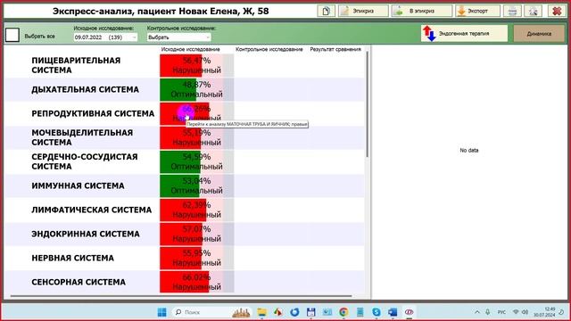Open Skype from taskbar
The height and width of the screenshot is (321, 571).
(x=377, y=312)
